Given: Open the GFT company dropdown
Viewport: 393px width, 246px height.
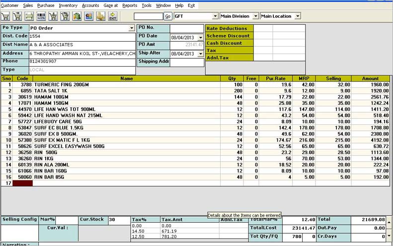Looking at the screenshot, I should tap(215, 16).
